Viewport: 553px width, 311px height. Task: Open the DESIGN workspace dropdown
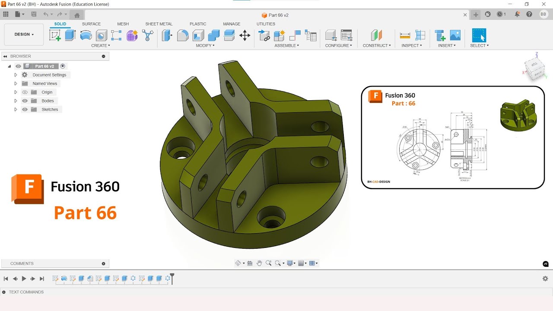pyautogui.click(x=24, y=35)
